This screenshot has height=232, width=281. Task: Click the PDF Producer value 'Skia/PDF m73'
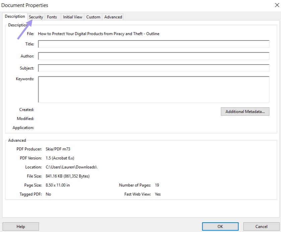pyautogui.click(x=58, y=149)
